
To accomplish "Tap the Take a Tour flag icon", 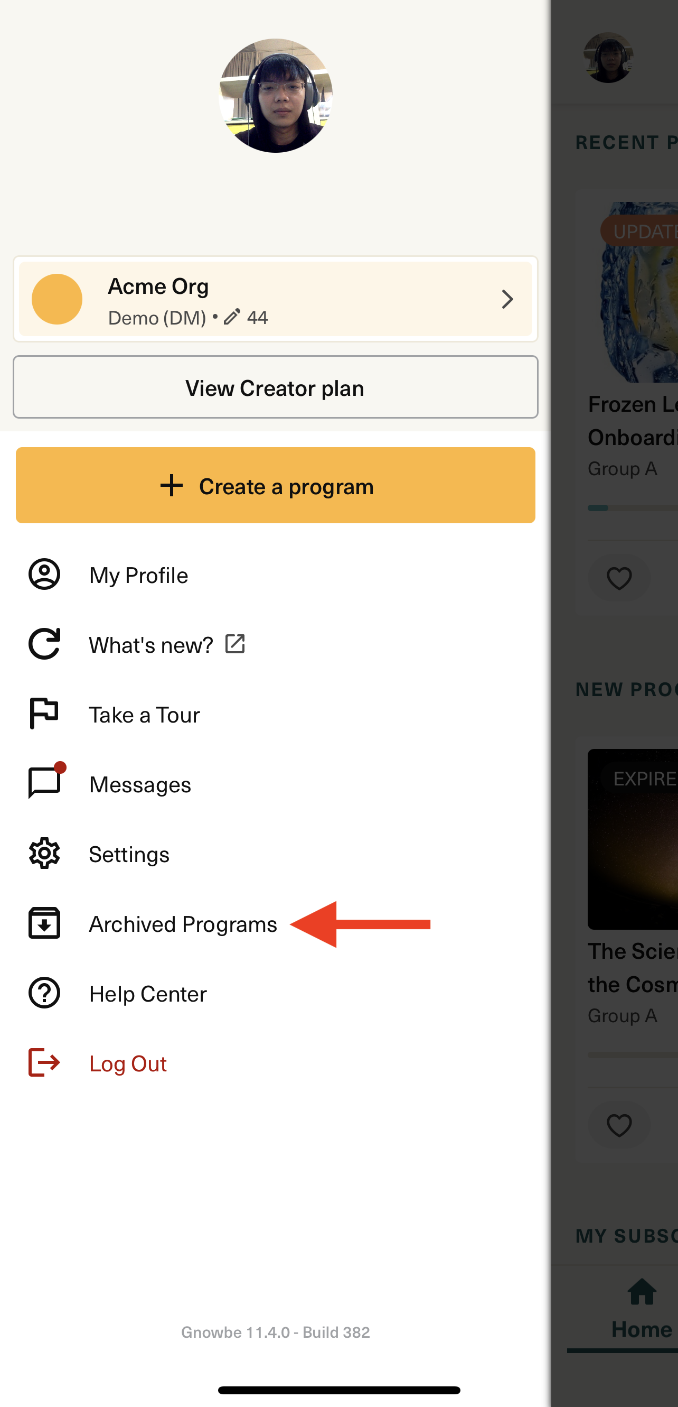I will [x=44, y=714].
